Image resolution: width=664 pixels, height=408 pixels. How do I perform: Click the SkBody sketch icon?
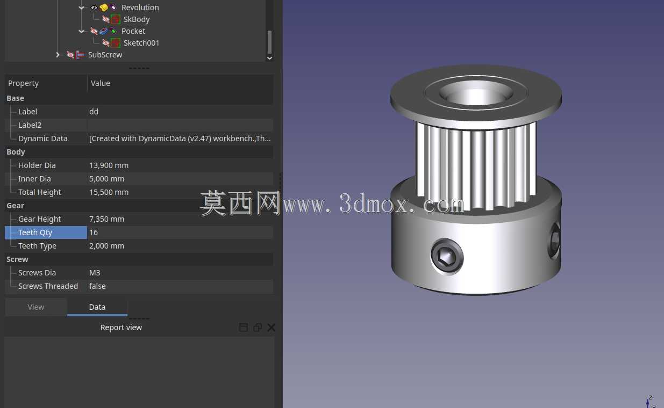click(x=116, y=19)
